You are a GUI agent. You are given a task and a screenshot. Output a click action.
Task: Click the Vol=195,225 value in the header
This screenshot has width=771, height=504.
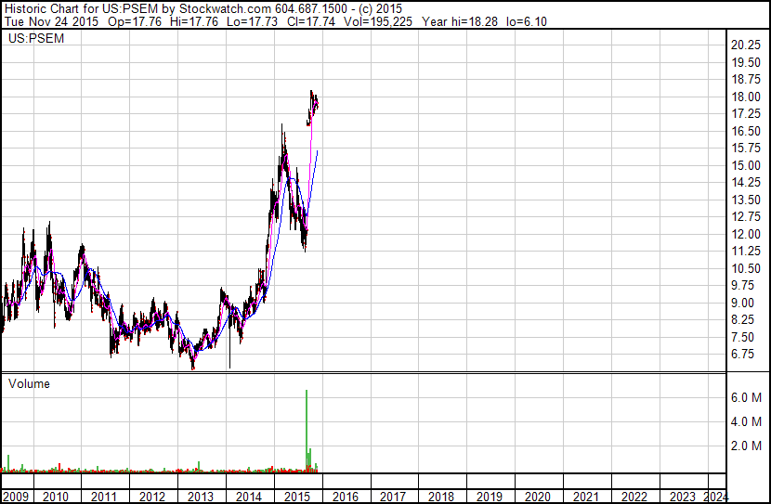coord(378,21)
